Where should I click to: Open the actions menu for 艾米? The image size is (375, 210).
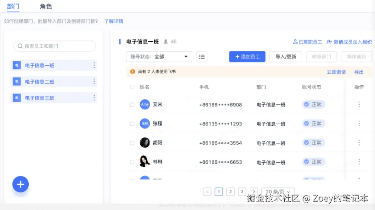pyautogui.click(x=359, y=104)
